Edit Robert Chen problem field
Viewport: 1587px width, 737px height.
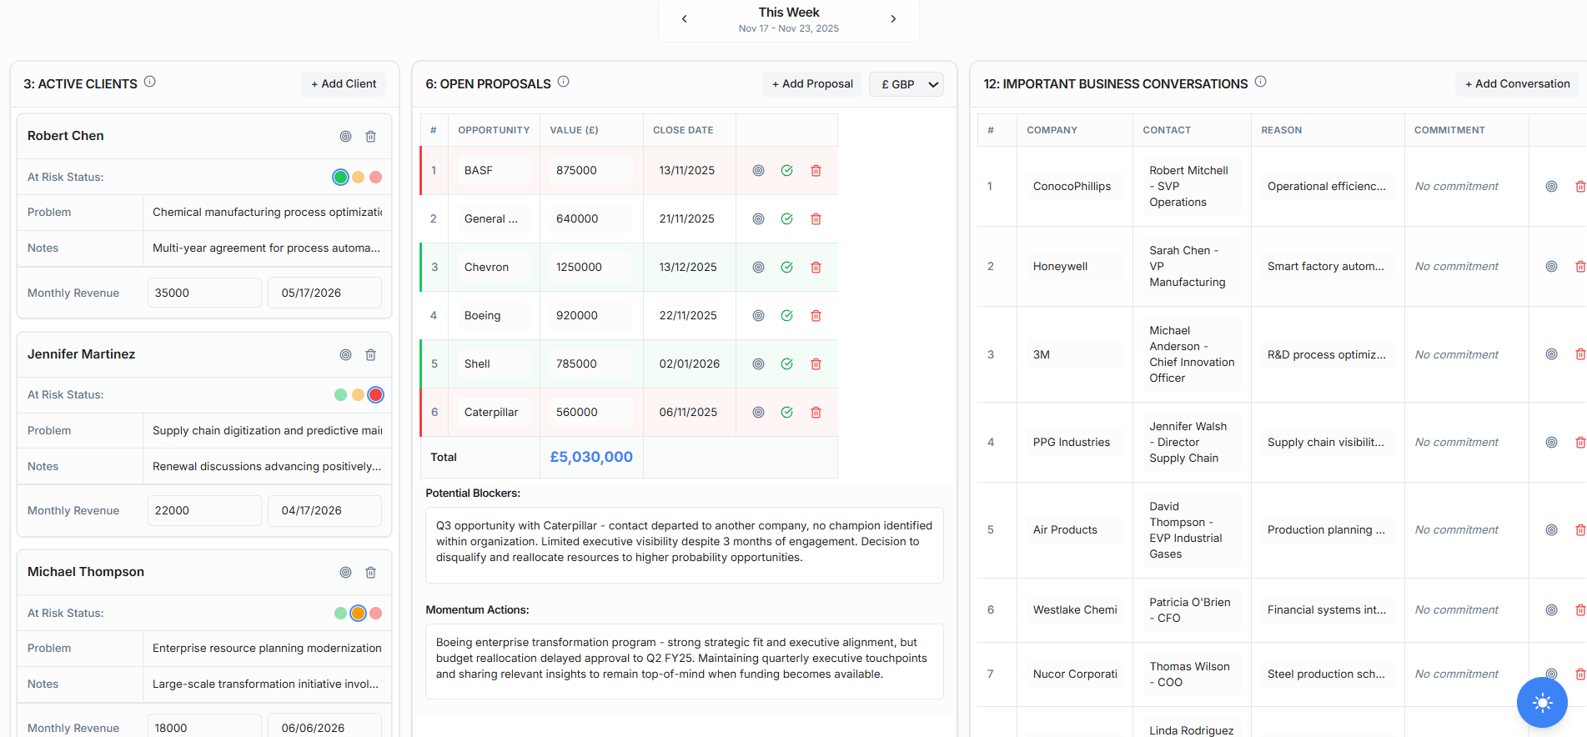point(267,213)
